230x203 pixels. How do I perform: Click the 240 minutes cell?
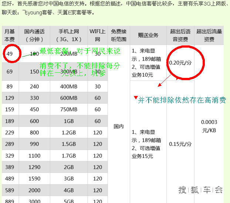34,86
